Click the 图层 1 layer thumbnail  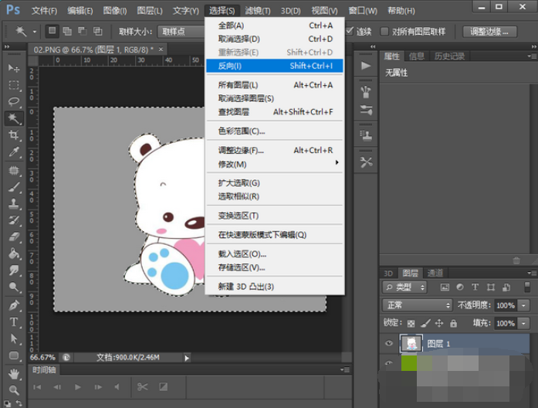coord(411,343)
